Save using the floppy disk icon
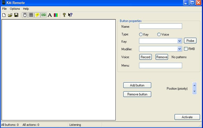Screen dimensions: 203x128 (x=16, y=15)
